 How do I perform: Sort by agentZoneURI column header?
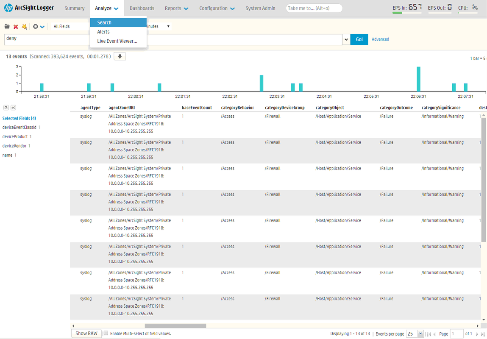[122, 108]
